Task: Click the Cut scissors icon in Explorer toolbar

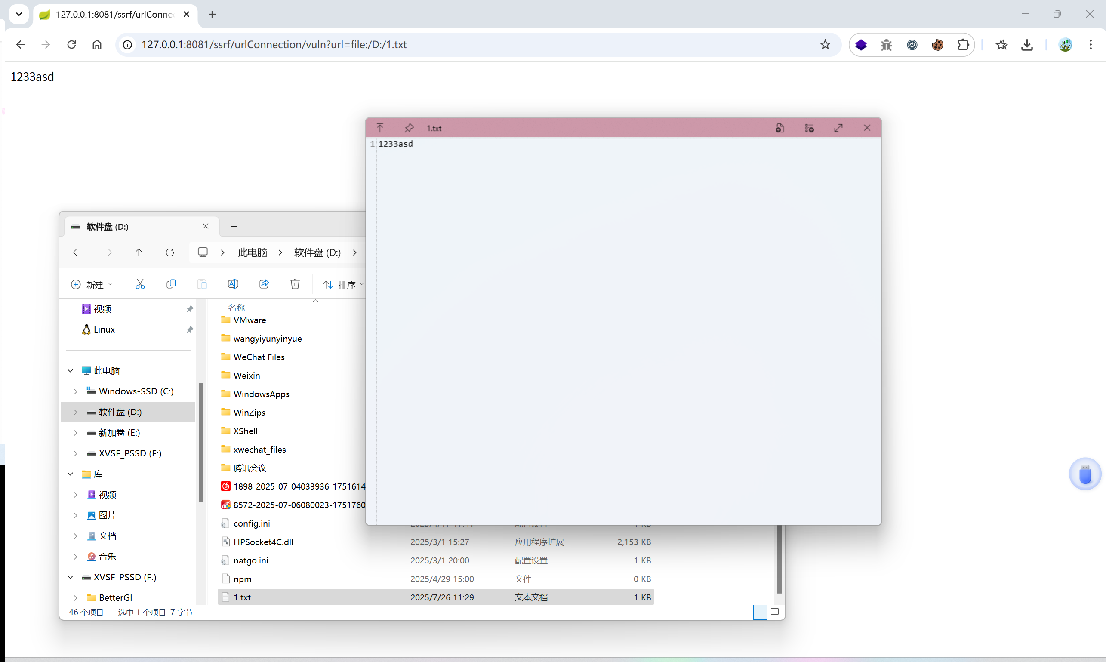Action: (140, 284)
